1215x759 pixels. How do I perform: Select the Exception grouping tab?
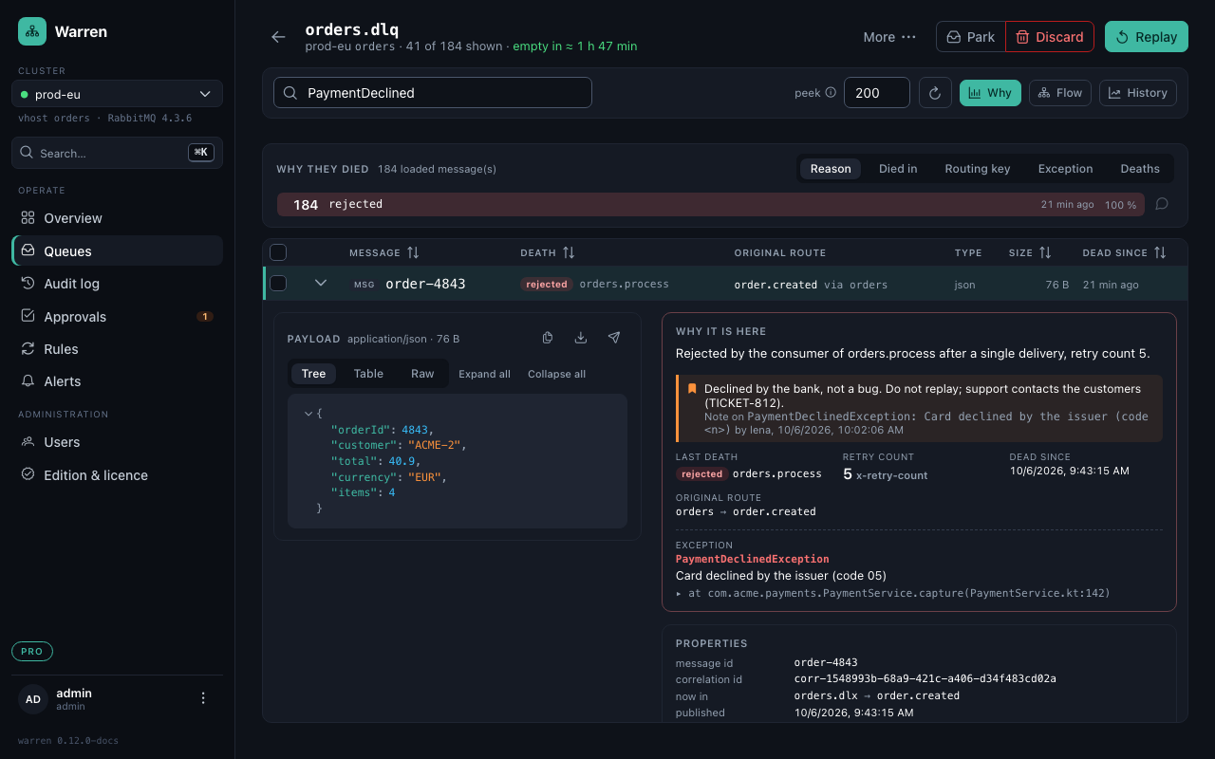pos(1065,169)
